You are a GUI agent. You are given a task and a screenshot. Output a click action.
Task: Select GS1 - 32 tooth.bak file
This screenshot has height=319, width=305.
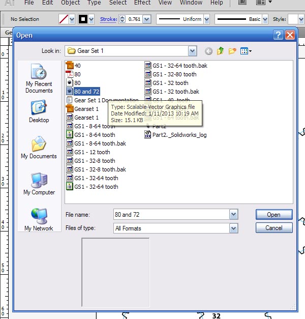(x=172, y=92)
